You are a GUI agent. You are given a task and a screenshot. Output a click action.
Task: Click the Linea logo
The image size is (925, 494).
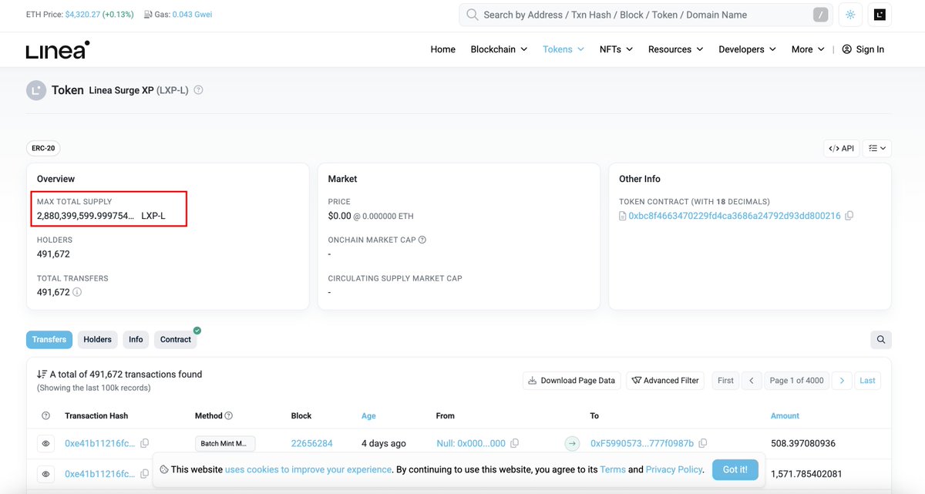coord(58,50)
